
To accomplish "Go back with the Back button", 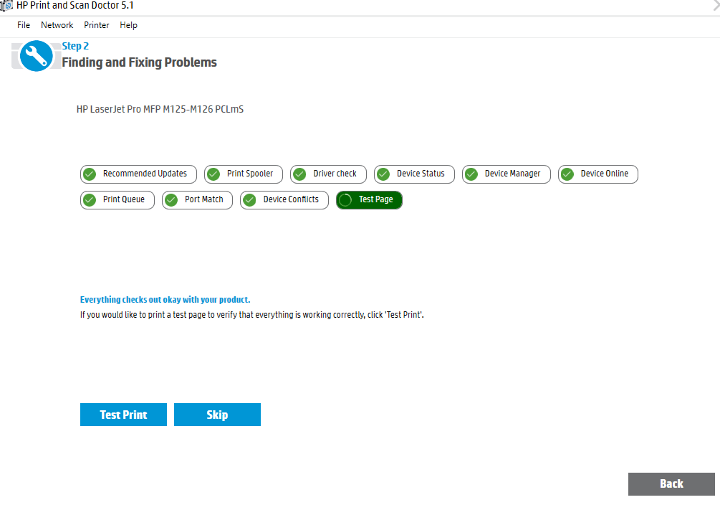I will coord(671,483).
